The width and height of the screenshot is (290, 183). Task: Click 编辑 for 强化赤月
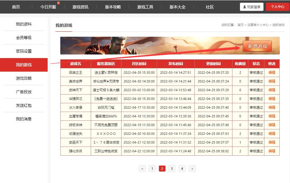point(272,151)
